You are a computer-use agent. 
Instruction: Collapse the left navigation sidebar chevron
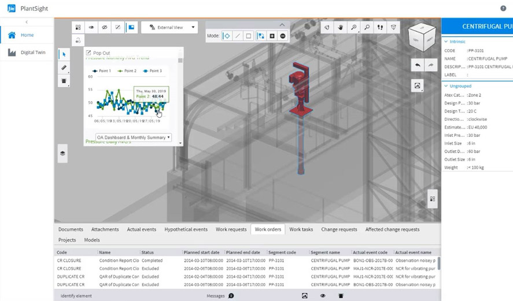click(x=27, y=22)
